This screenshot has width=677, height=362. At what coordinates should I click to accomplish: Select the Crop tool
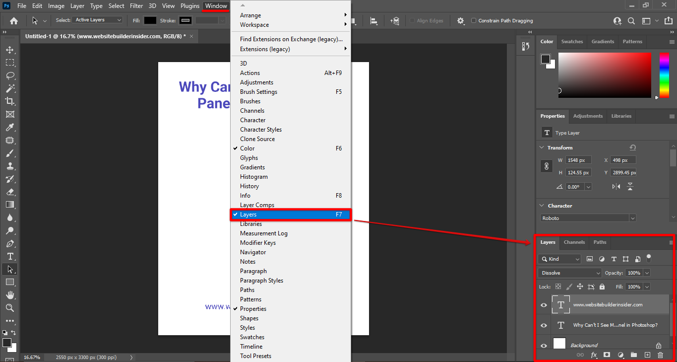click(x=9, y=101)
